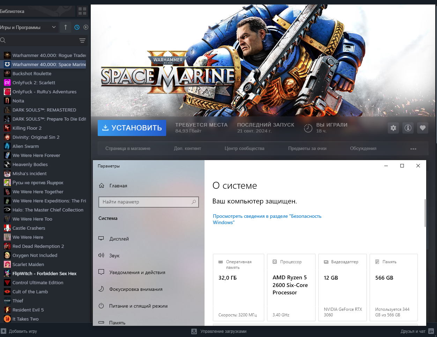Click Red Dead Redemption 2 icon

[x=7, y=246]
